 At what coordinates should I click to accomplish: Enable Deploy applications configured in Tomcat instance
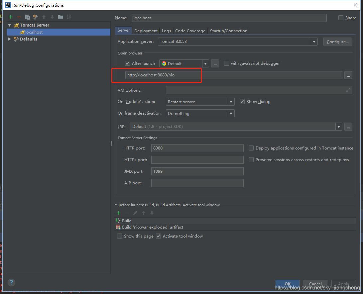tap(251, 148)
